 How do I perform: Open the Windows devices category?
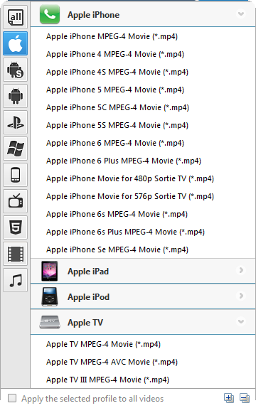click(x=16, y=149)
